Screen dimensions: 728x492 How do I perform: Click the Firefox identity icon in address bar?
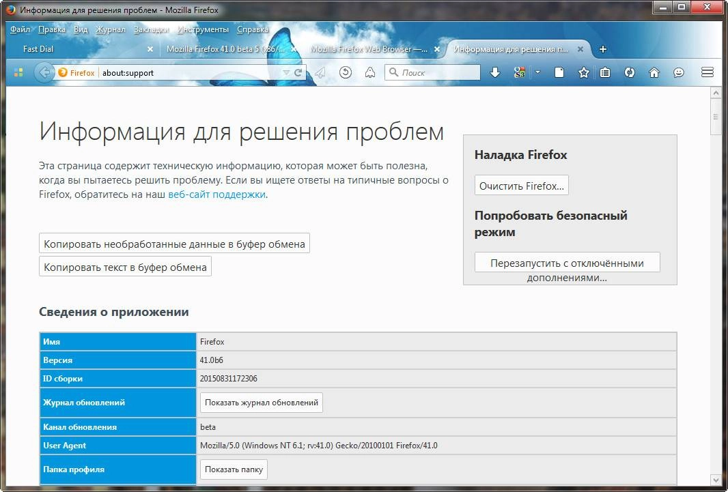click(x=63, y=73)
